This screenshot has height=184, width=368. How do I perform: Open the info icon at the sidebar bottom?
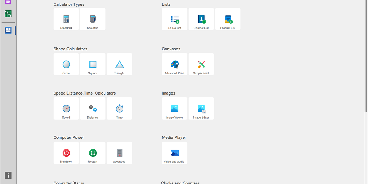click(x=8, y=175)
